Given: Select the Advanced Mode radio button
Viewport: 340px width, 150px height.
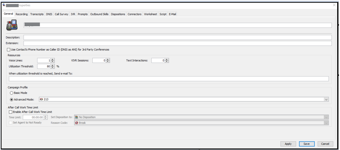Looking at the screenshot, I should (11, 99).
